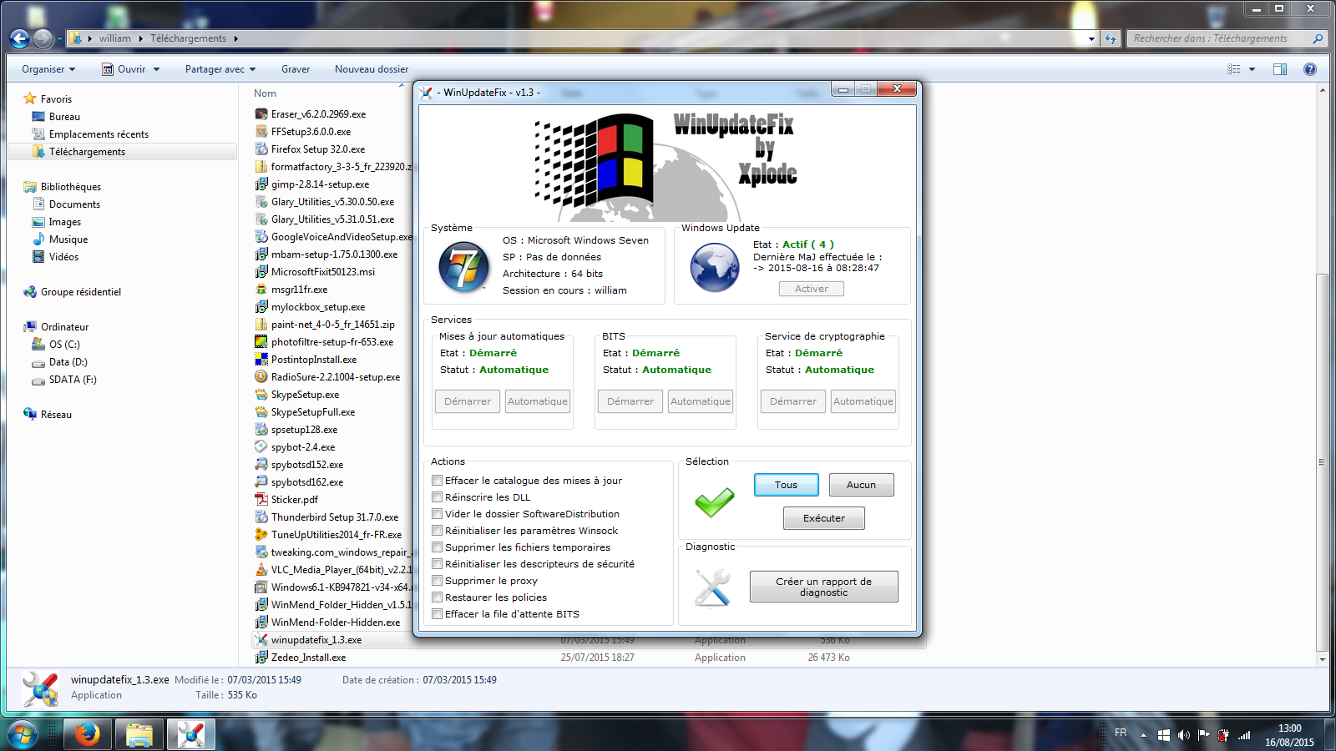This screenshot has height=751, width=1336.
Task: Click Démarrer under Mises à jour automatiques
Action: point(468,401)
